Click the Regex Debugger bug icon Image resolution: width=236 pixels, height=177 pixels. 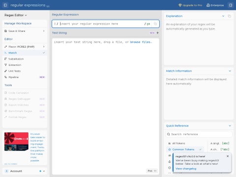[5, 99]
